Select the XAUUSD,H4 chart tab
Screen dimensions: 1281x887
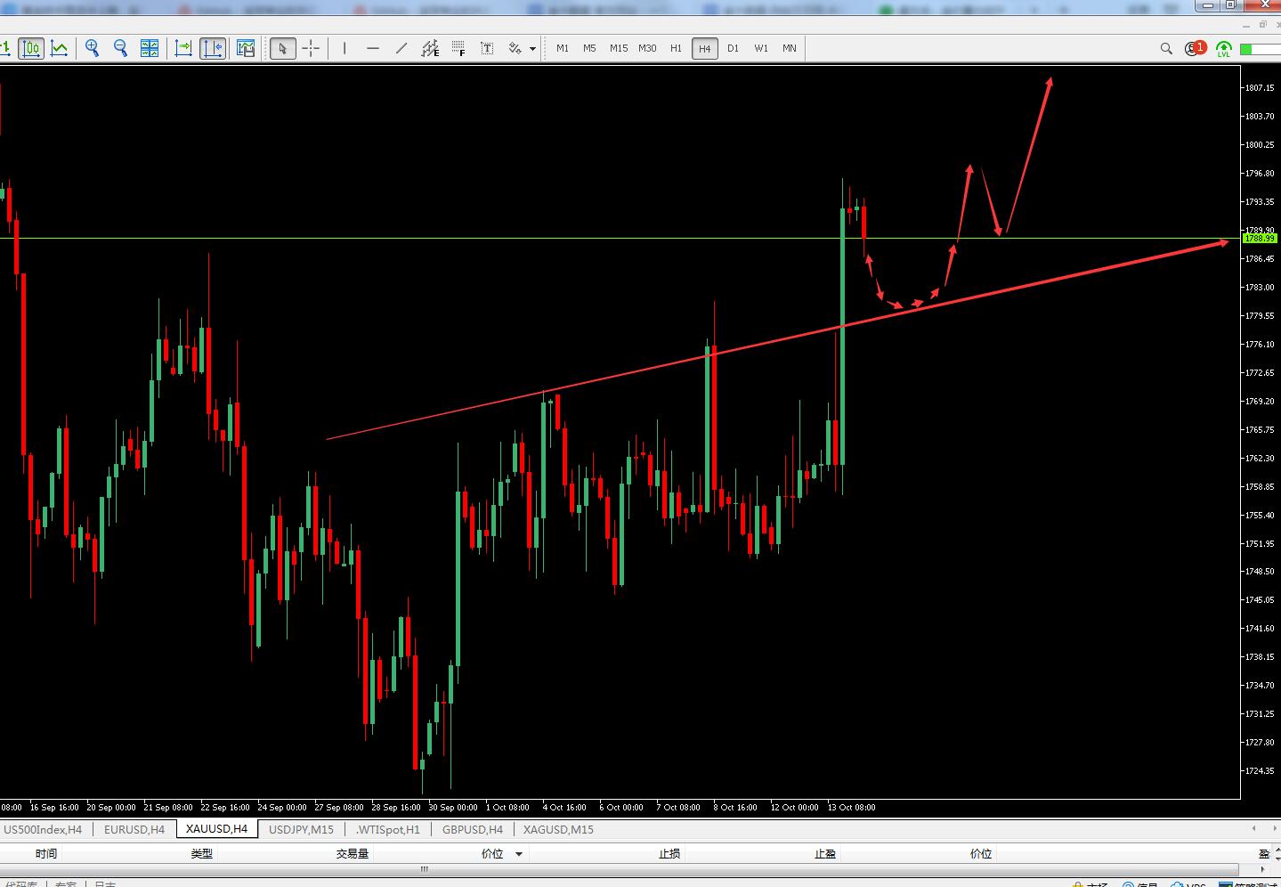point(217,829)
